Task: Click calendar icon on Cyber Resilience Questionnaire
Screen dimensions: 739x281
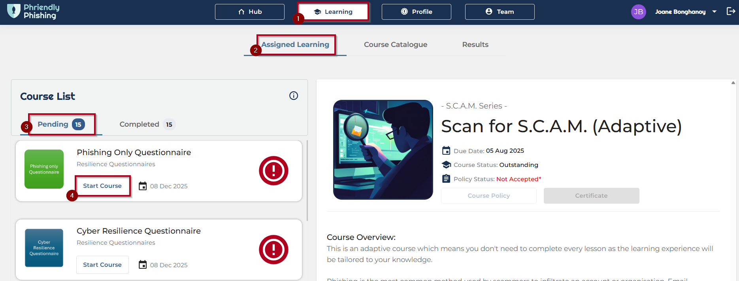Action: pos(143,265)
